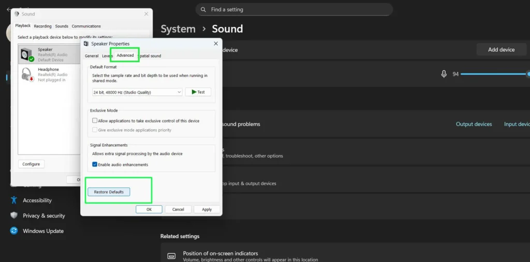The width and height of the screenshot is (530, 262).
Task: Click the on-screen indicators display icon
Action: [172, 256]
